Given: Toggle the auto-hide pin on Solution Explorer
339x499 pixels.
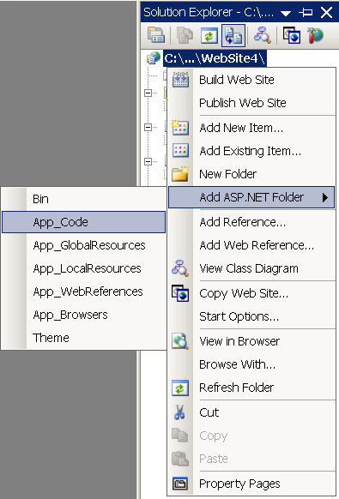Looking at the screenshot, I should (x=306, y=13).
